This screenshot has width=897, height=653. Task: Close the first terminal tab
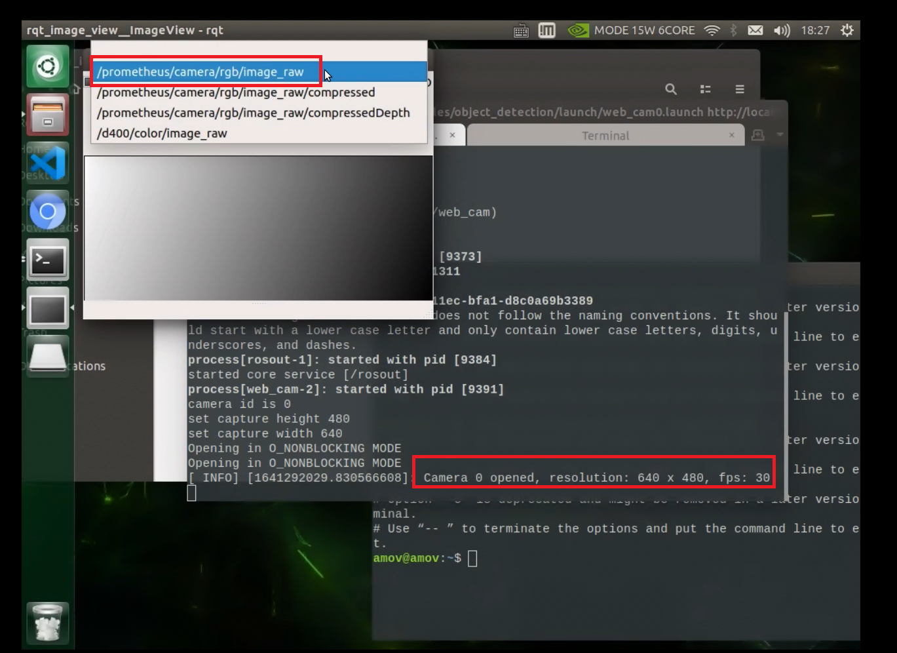click(452, 135)
